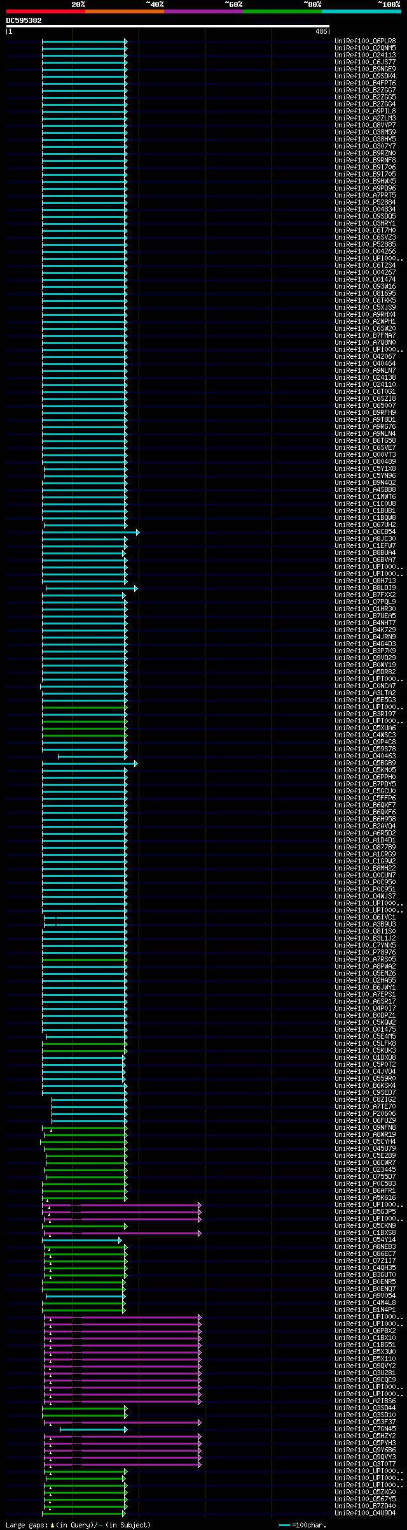The height and width of the screenshot is (1530, 407).
Task: Click the cyan alignment bar for Q6CB54
Action: click(91, 532)
